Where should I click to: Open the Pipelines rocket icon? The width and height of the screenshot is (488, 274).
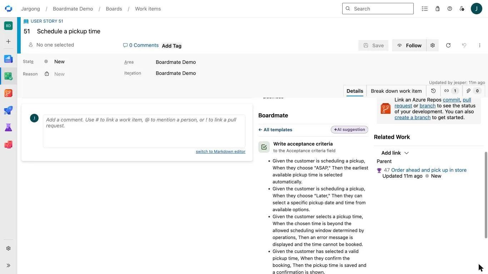(x=8, y=110)
